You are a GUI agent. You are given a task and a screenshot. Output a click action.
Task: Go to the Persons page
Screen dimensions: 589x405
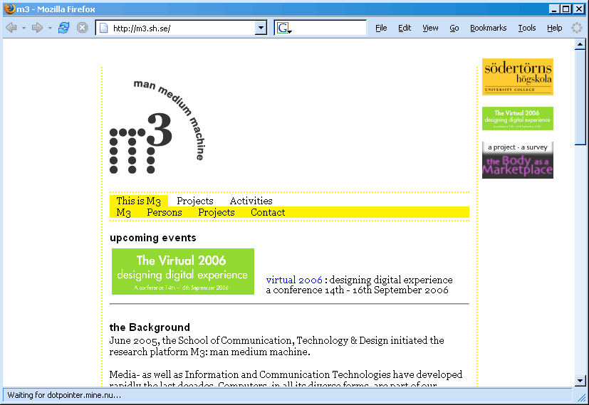point(165,212)
